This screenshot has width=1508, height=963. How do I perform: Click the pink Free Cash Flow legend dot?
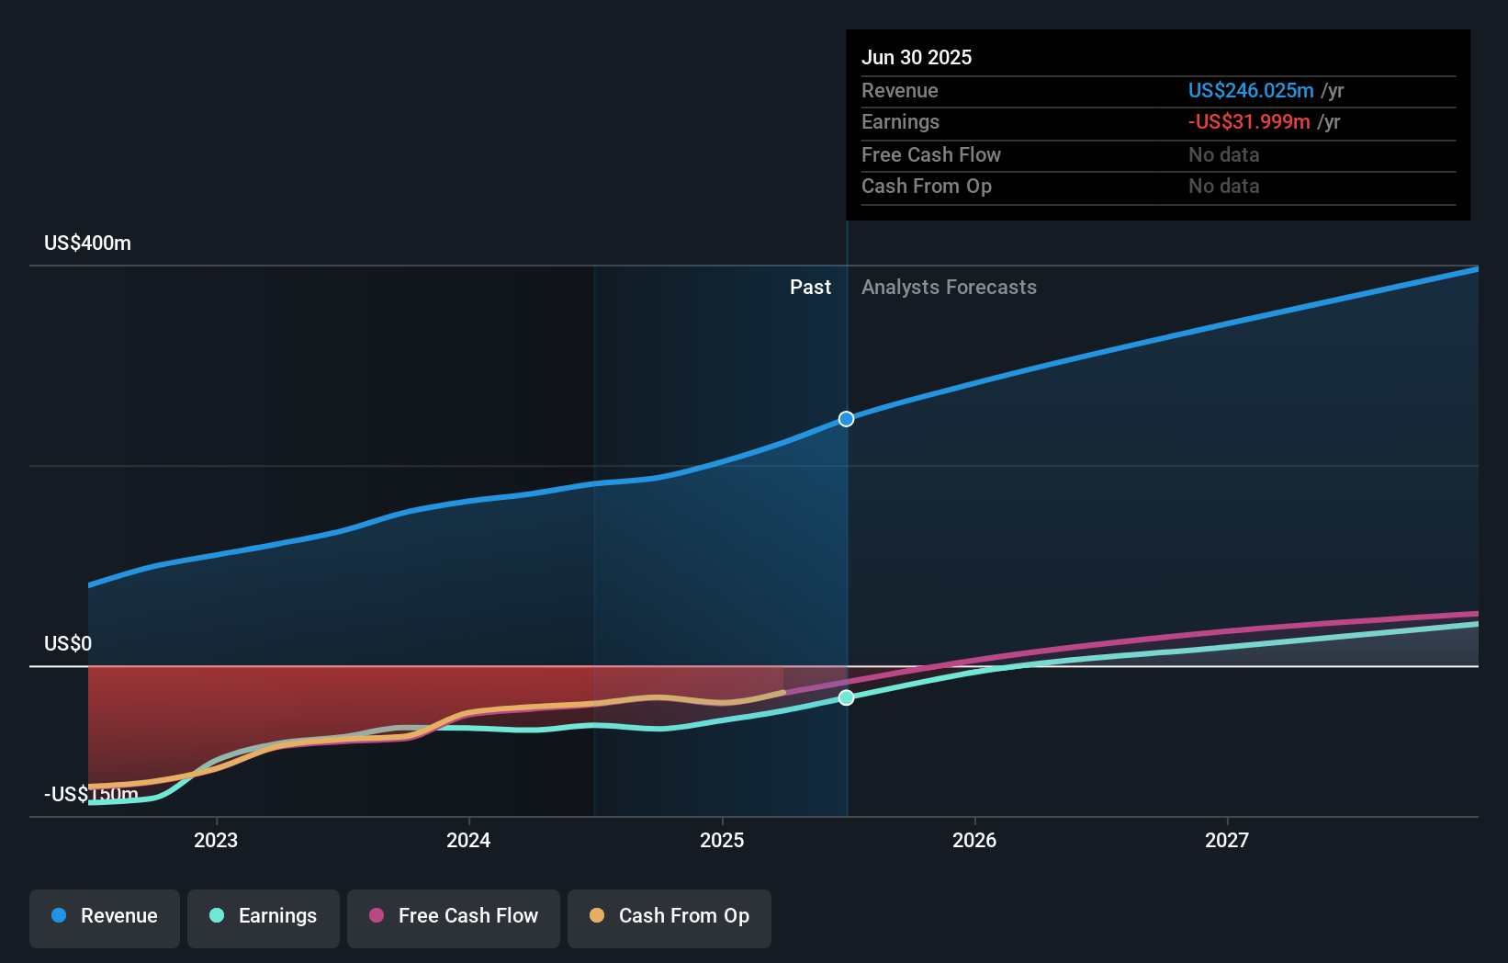(377, 915)
